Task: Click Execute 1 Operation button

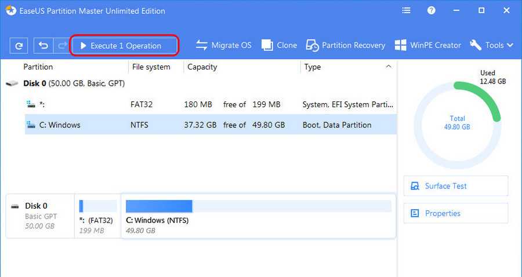Action: (x=124, y=46)
